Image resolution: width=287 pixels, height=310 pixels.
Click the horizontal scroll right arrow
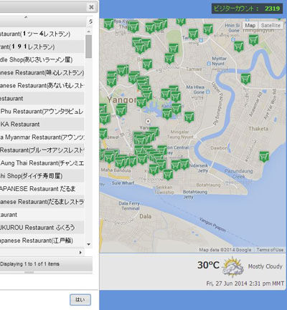coord(80,252)
